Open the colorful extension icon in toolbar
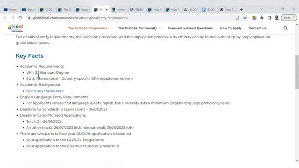299x168 pixels. point(254,18)
